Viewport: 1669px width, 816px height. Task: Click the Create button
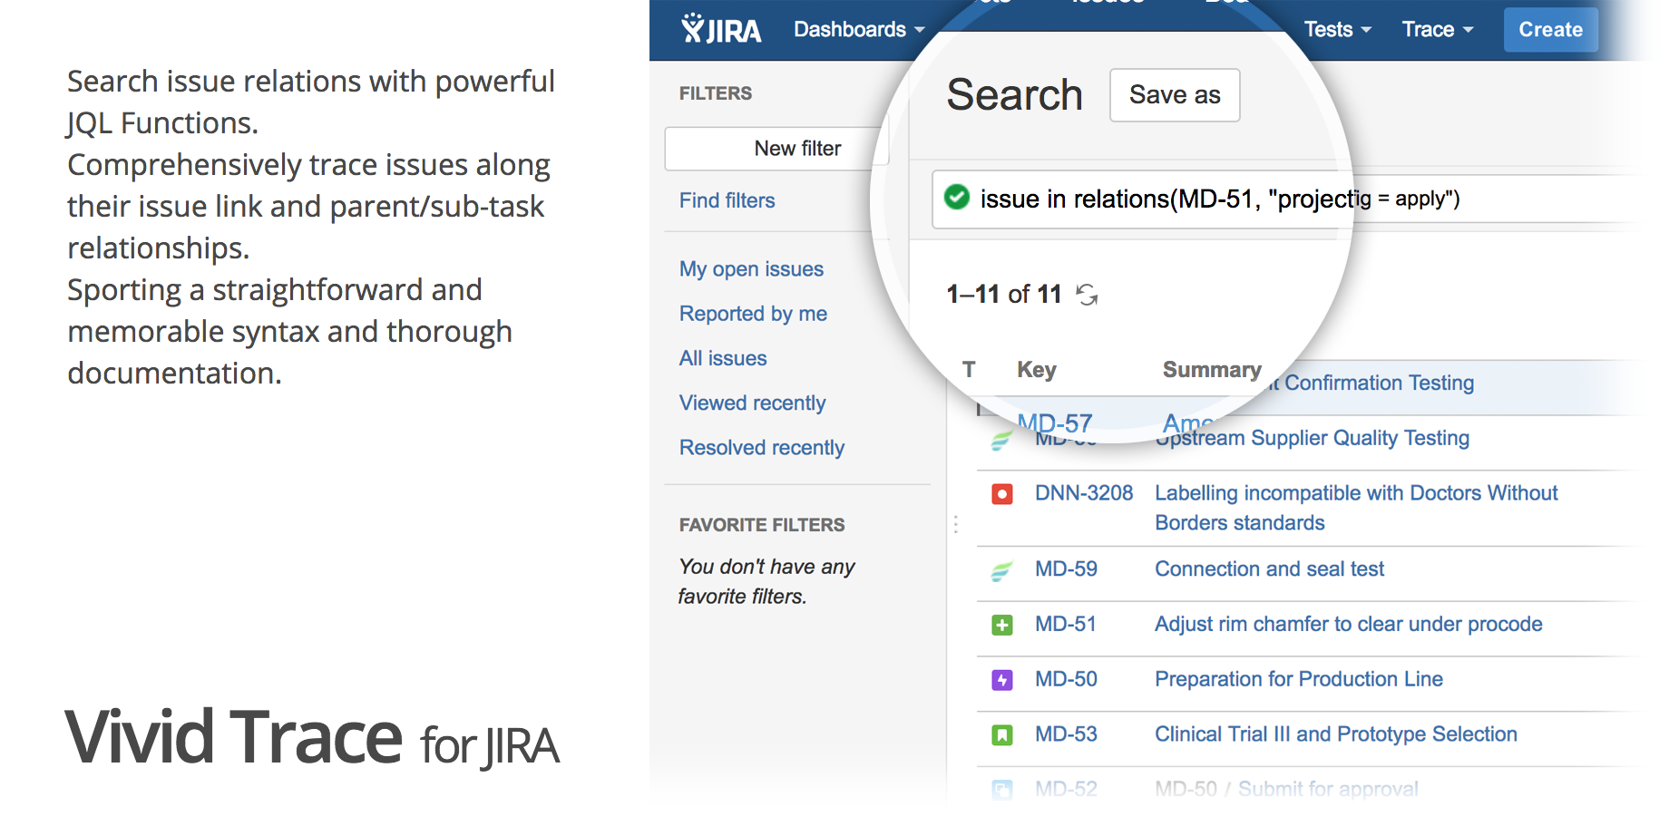point(1550,30)
